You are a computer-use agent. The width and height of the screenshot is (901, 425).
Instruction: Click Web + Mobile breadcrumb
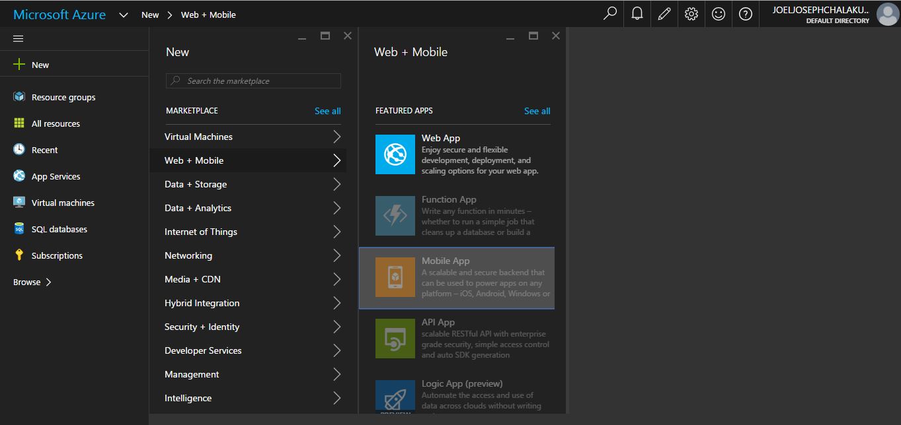click(208, 15)
